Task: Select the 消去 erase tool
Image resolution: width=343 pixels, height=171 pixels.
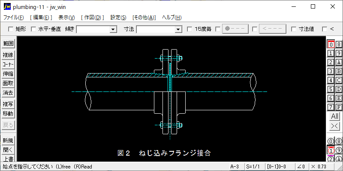Action: (8, 93)
